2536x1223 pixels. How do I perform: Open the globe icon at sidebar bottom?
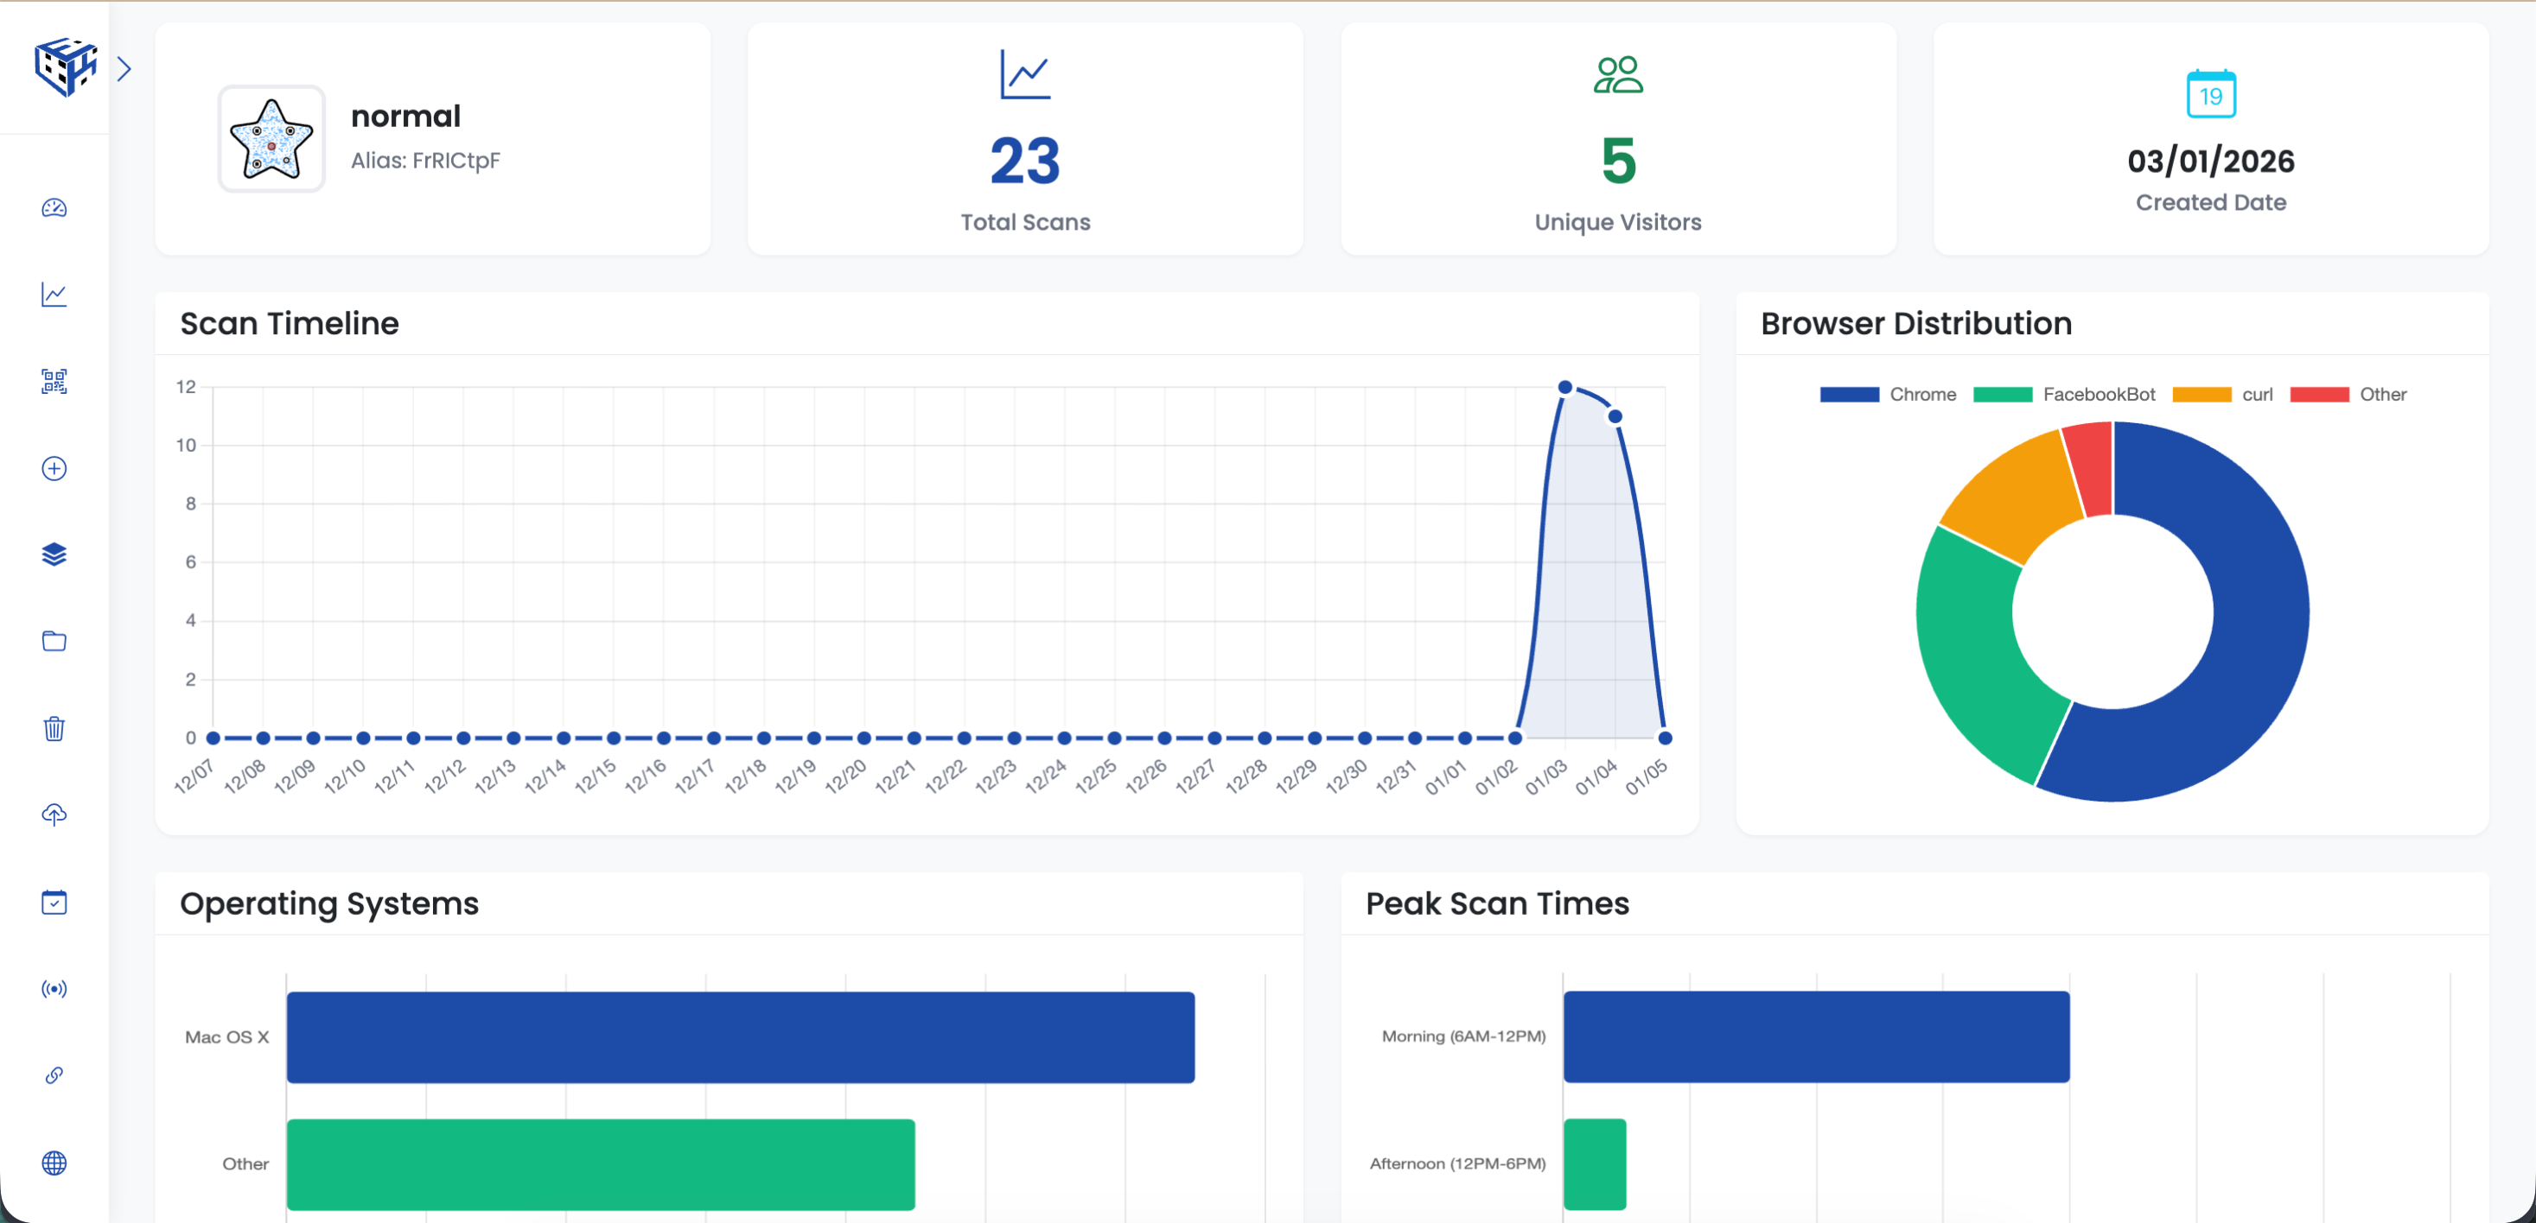coord(54,1163)
